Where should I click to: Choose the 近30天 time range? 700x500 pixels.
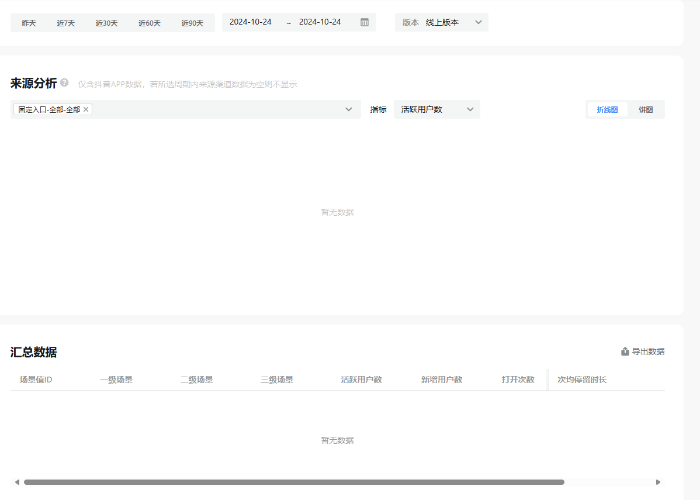[x=107, y=23]
